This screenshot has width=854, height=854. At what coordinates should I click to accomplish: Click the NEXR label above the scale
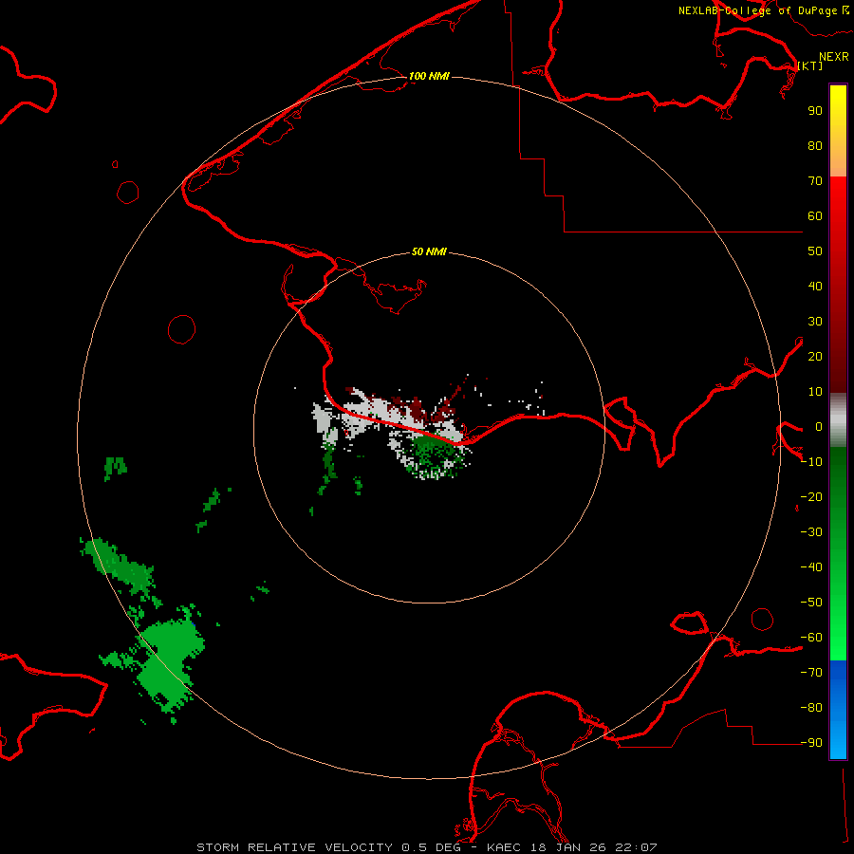click(x=833, y=57)
